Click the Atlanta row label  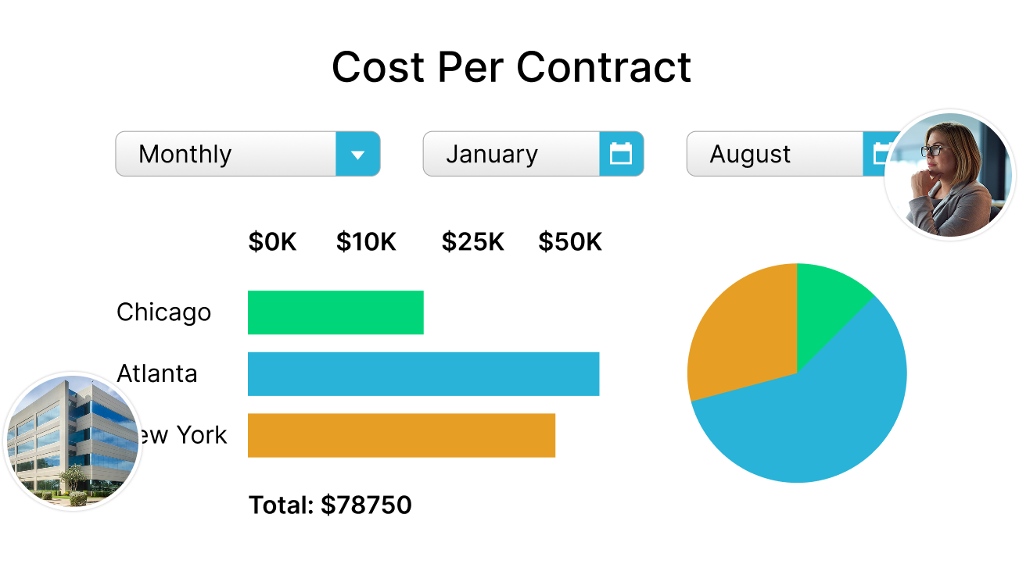[157, 374]
